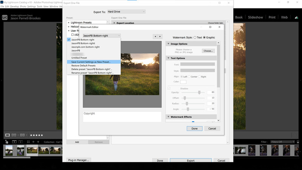Click the Lightroom Classic LrC logo icon
The width and height of the screenshot is (302, 170).
tap(5, 17)
